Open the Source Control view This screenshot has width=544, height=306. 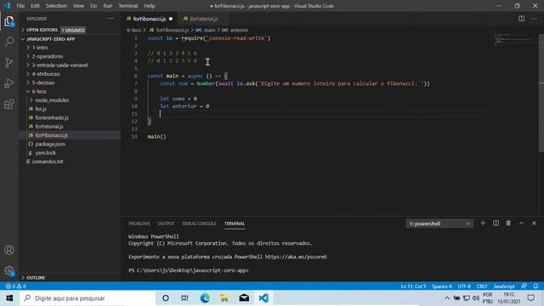tap(9, 62)
